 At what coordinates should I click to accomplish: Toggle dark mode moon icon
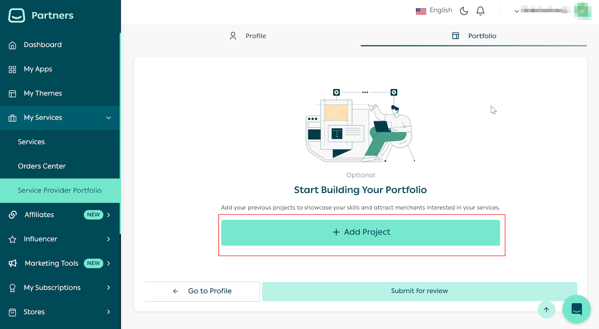coord(464,11)
